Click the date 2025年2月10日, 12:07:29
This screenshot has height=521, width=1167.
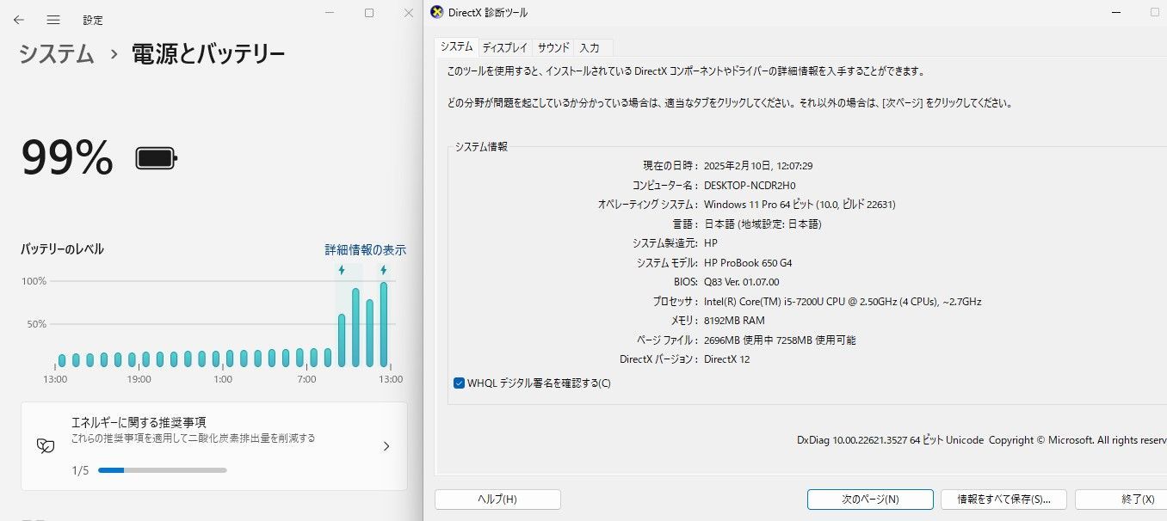click(x=758, y=166)
